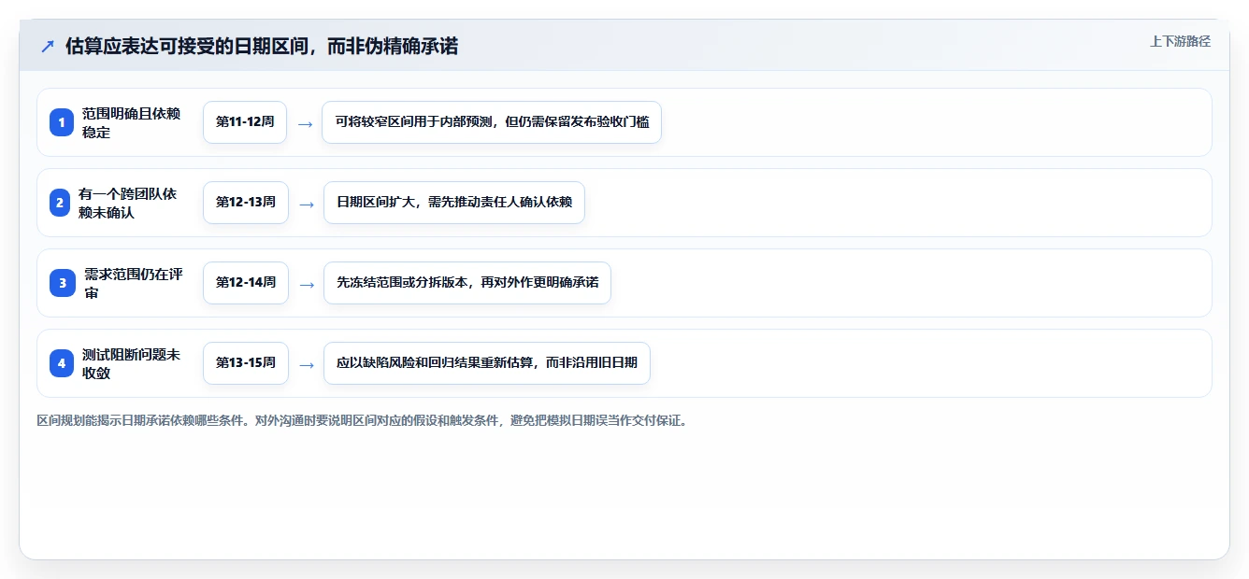1249x579 pixels.
Task: Choose the 第12-13周 date chip
Action: (x=246, y=203)
